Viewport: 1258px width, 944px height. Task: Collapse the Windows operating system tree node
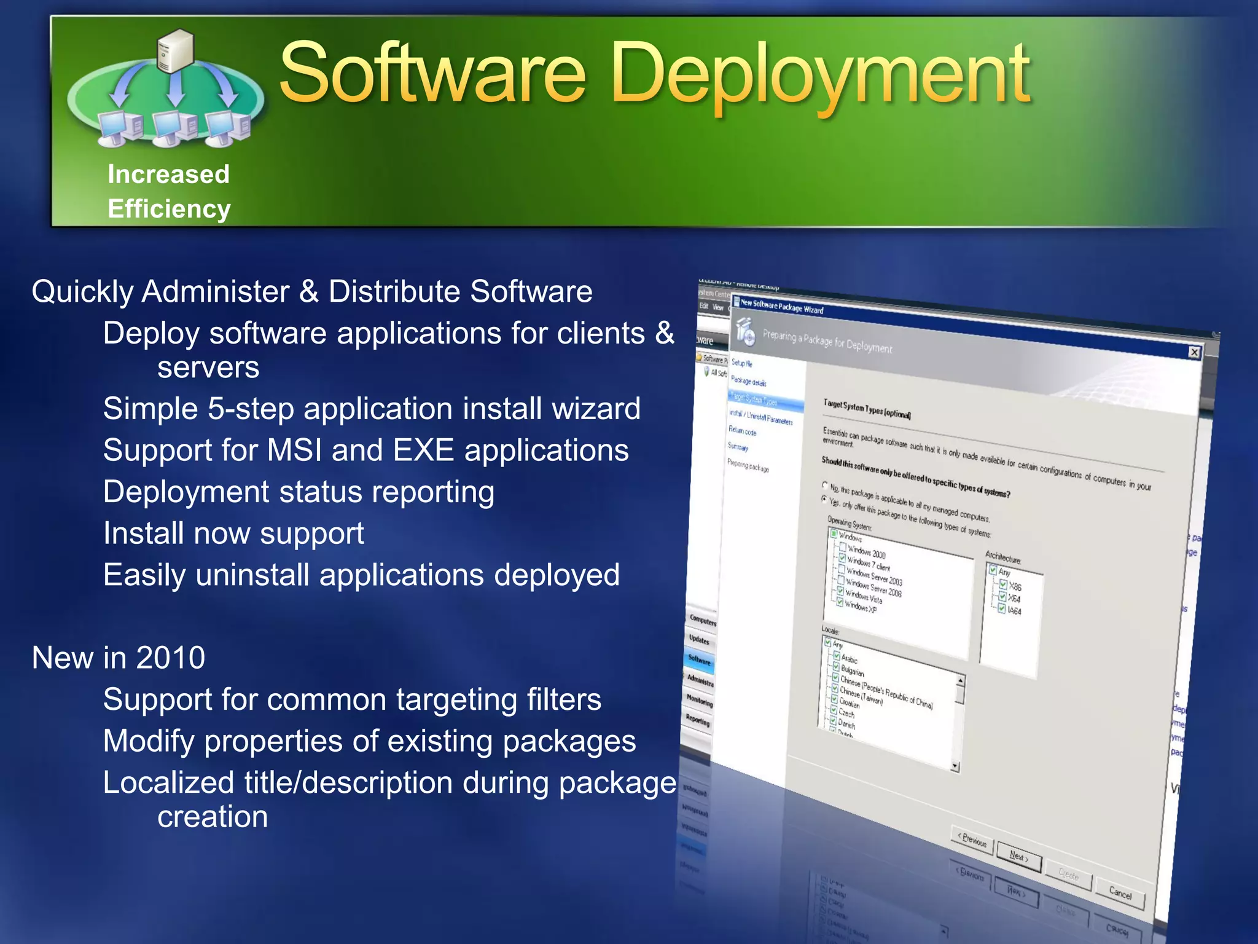pos(834,533)
